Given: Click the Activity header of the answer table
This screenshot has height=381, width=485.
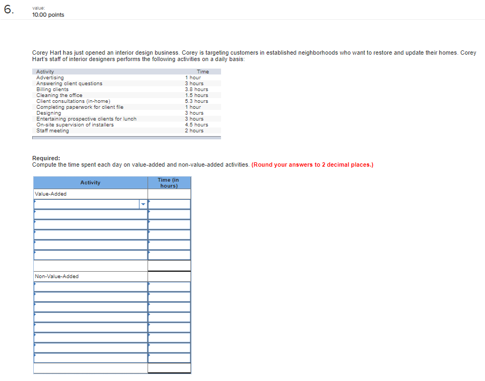Looking at the screenshot, I should [x=90, y=183].
